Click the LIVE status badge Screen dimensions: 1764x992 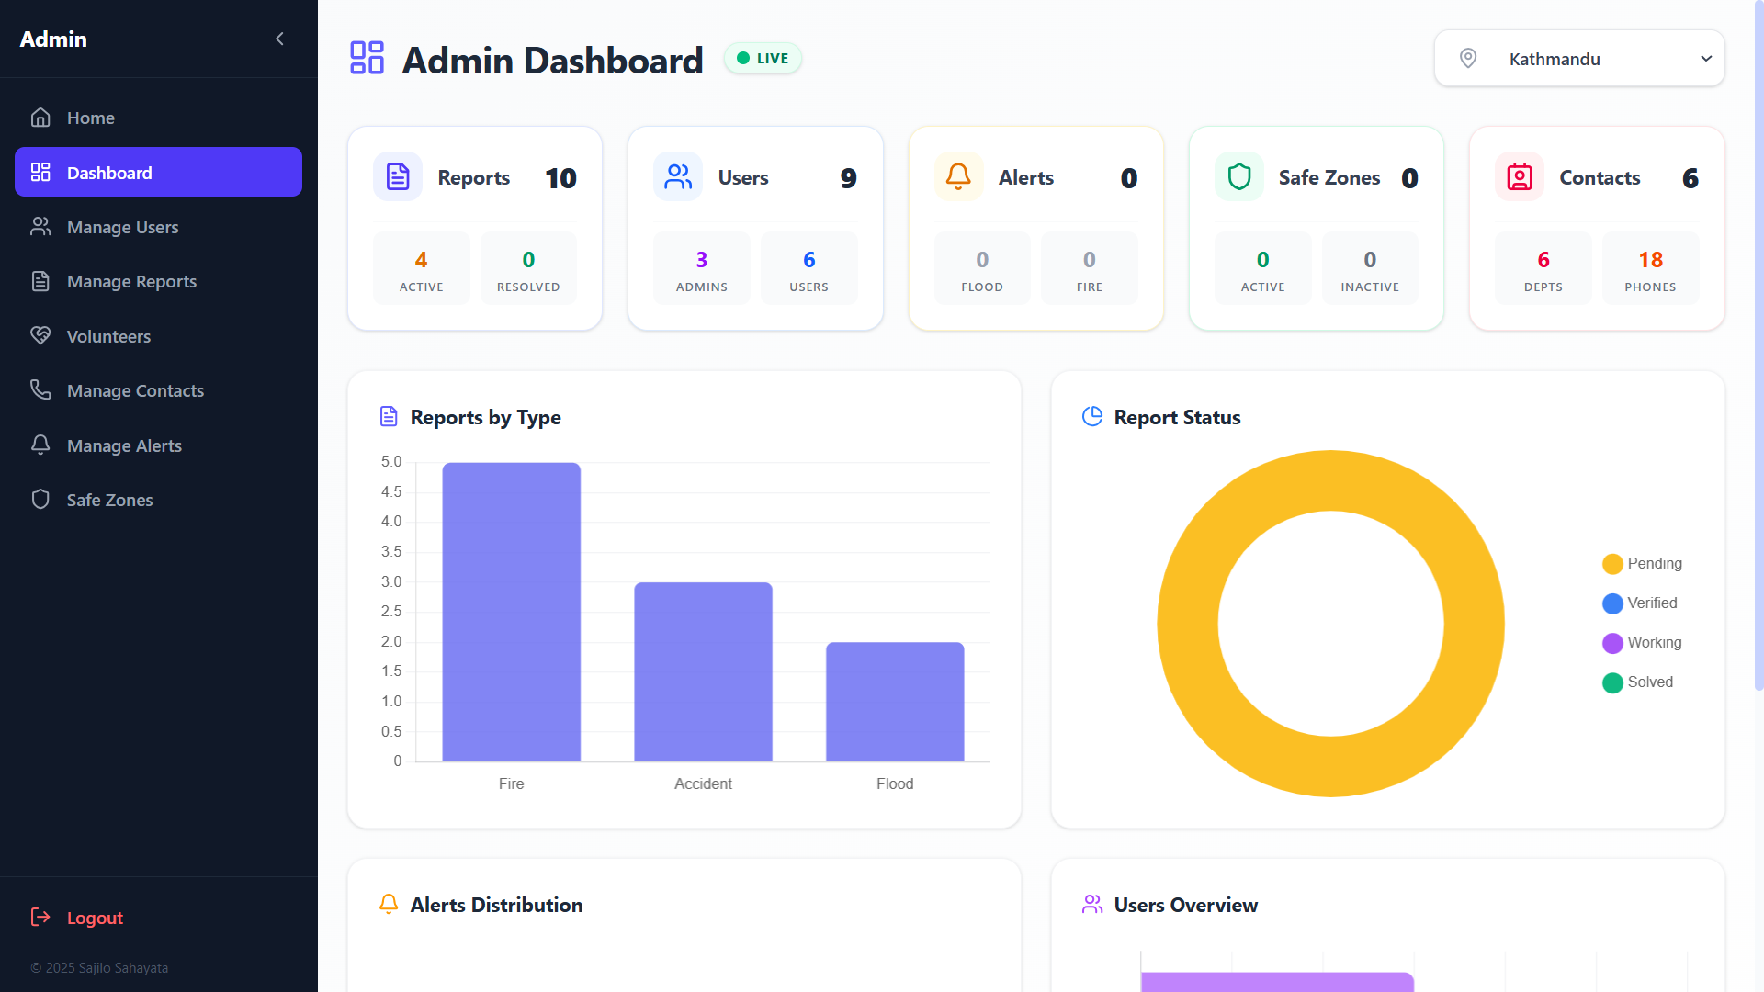[763, 58]
